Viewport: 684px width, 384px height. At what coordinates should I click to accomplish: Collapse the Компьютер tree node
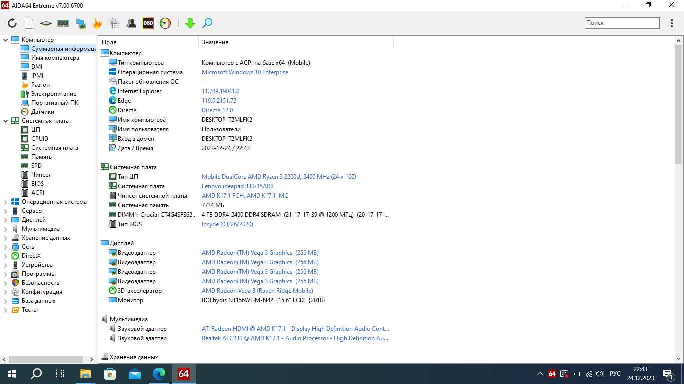[6, 40]
